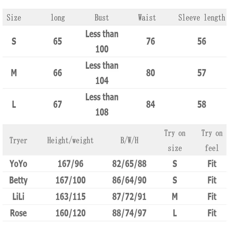Click Betty's height/weight 167/100
Viewport: 229px width, 229px height.
[x=70, y=180]
